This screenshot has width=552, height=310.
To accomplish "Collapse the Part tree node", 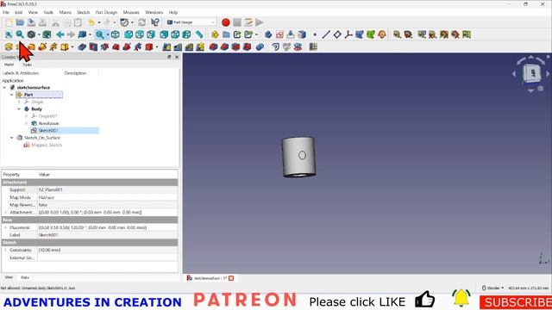I will pyautogui.click(x=11, y=95).
